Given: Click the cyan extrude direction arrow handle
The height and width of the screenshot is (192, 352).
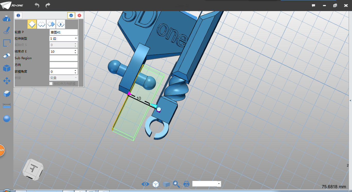Looking at the screenshot, I should (154, 106).
